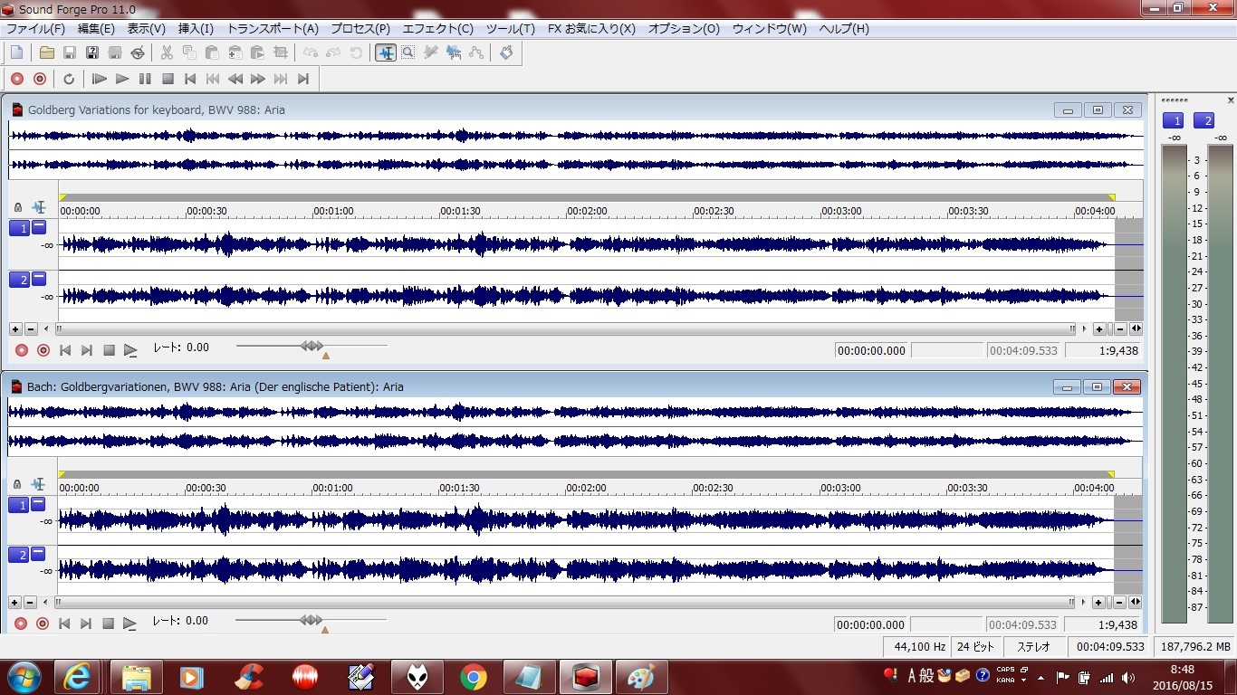Toggle meter channel 2 button

(x=1204, y=120)
